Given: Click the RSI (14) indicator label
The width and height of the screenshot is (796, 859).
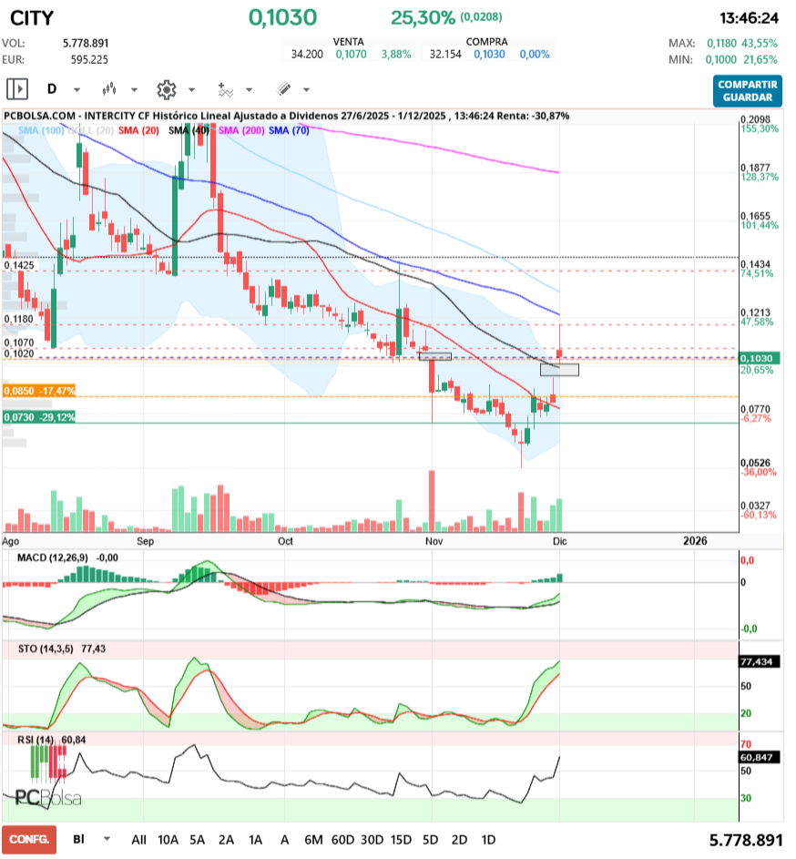Looking at the screenshot, I should 36,740.
